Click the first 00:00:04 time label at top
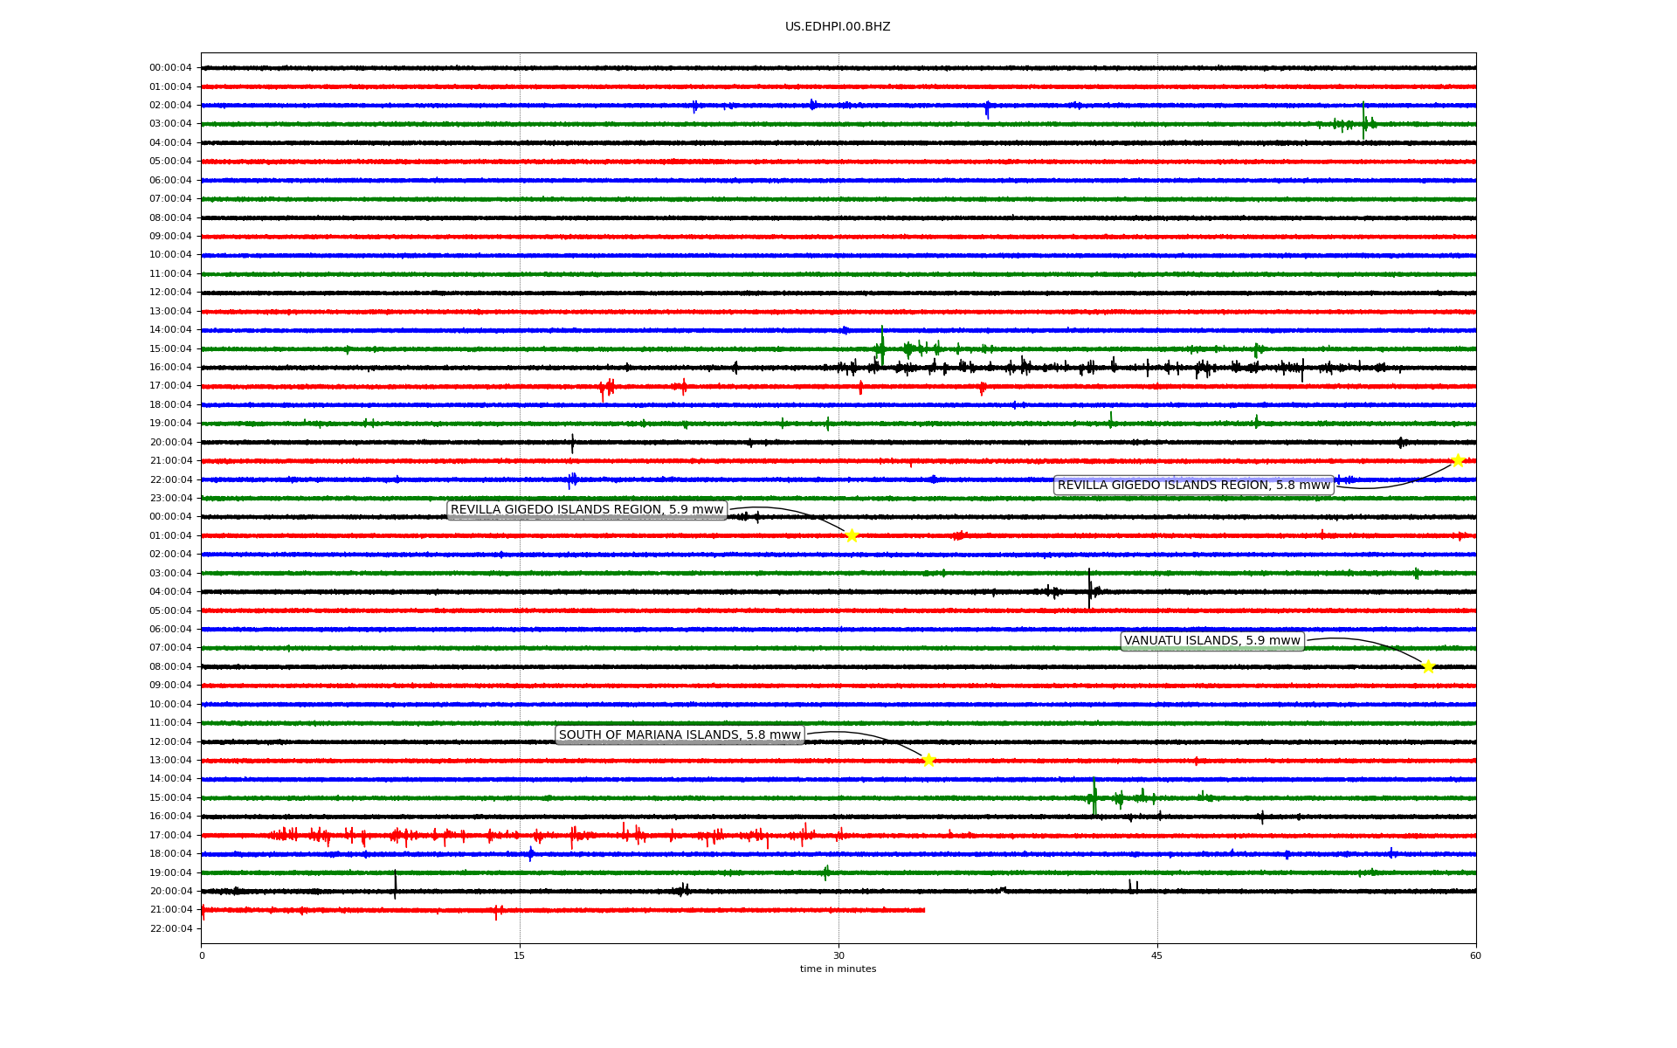 (170, 68)
